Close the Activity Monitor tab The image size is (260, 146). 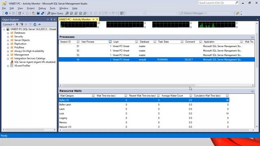click(x=97, y=19)
